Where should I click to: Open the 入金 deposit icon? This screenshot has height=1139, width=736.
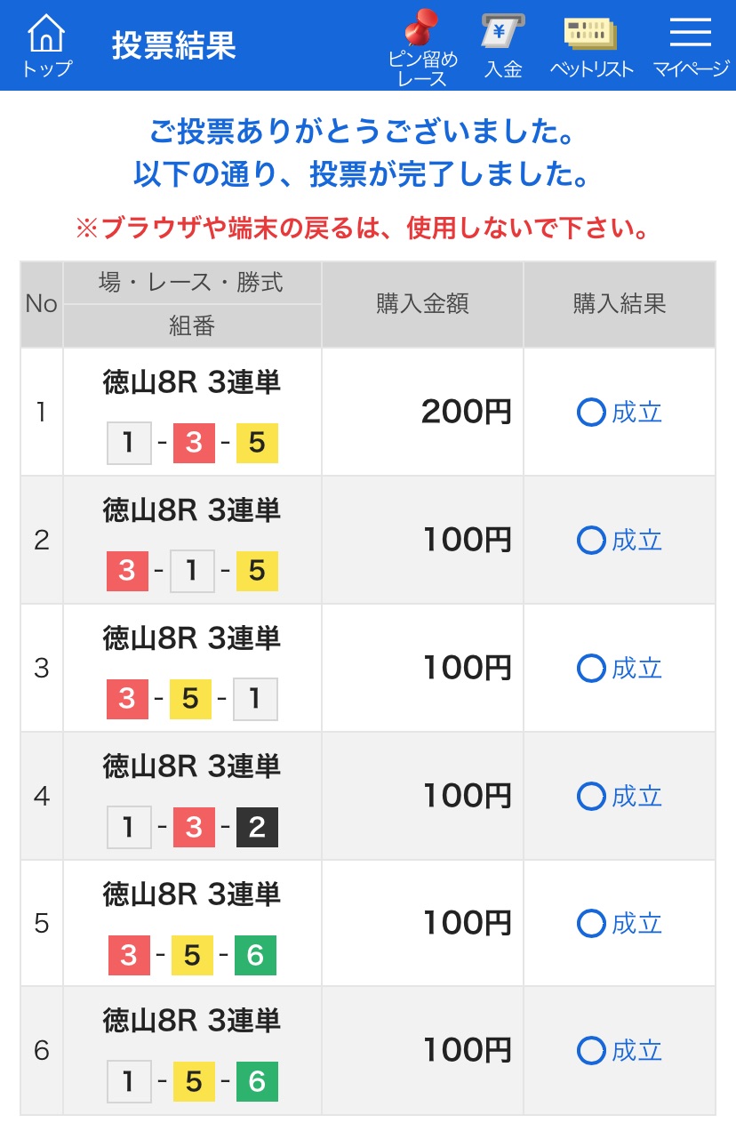[x=503, y=46]
